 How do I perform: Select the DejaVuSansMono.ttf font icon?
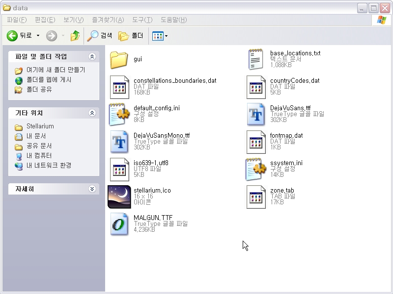click(x=119, y=142)
